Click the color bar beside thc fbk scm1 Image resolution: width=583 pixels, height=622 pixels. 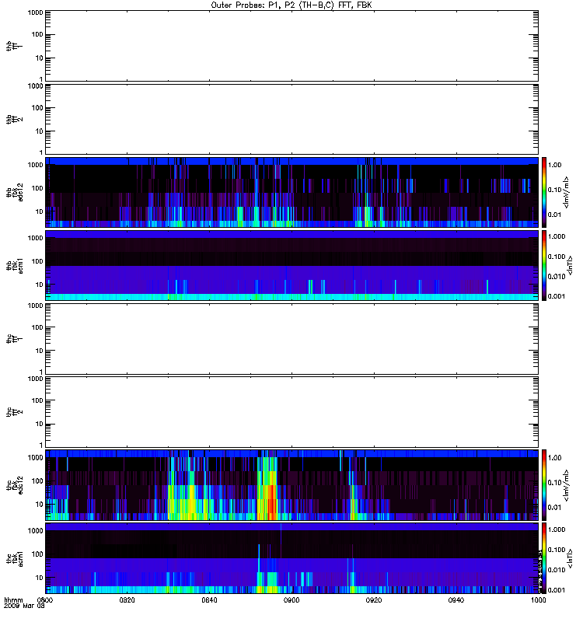click(544, 558)
